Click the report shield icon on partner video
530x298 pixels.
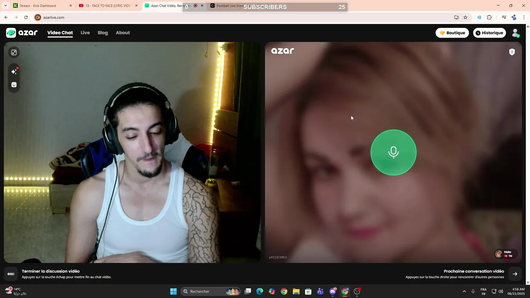pyautogui.click(x=512, y=52)
